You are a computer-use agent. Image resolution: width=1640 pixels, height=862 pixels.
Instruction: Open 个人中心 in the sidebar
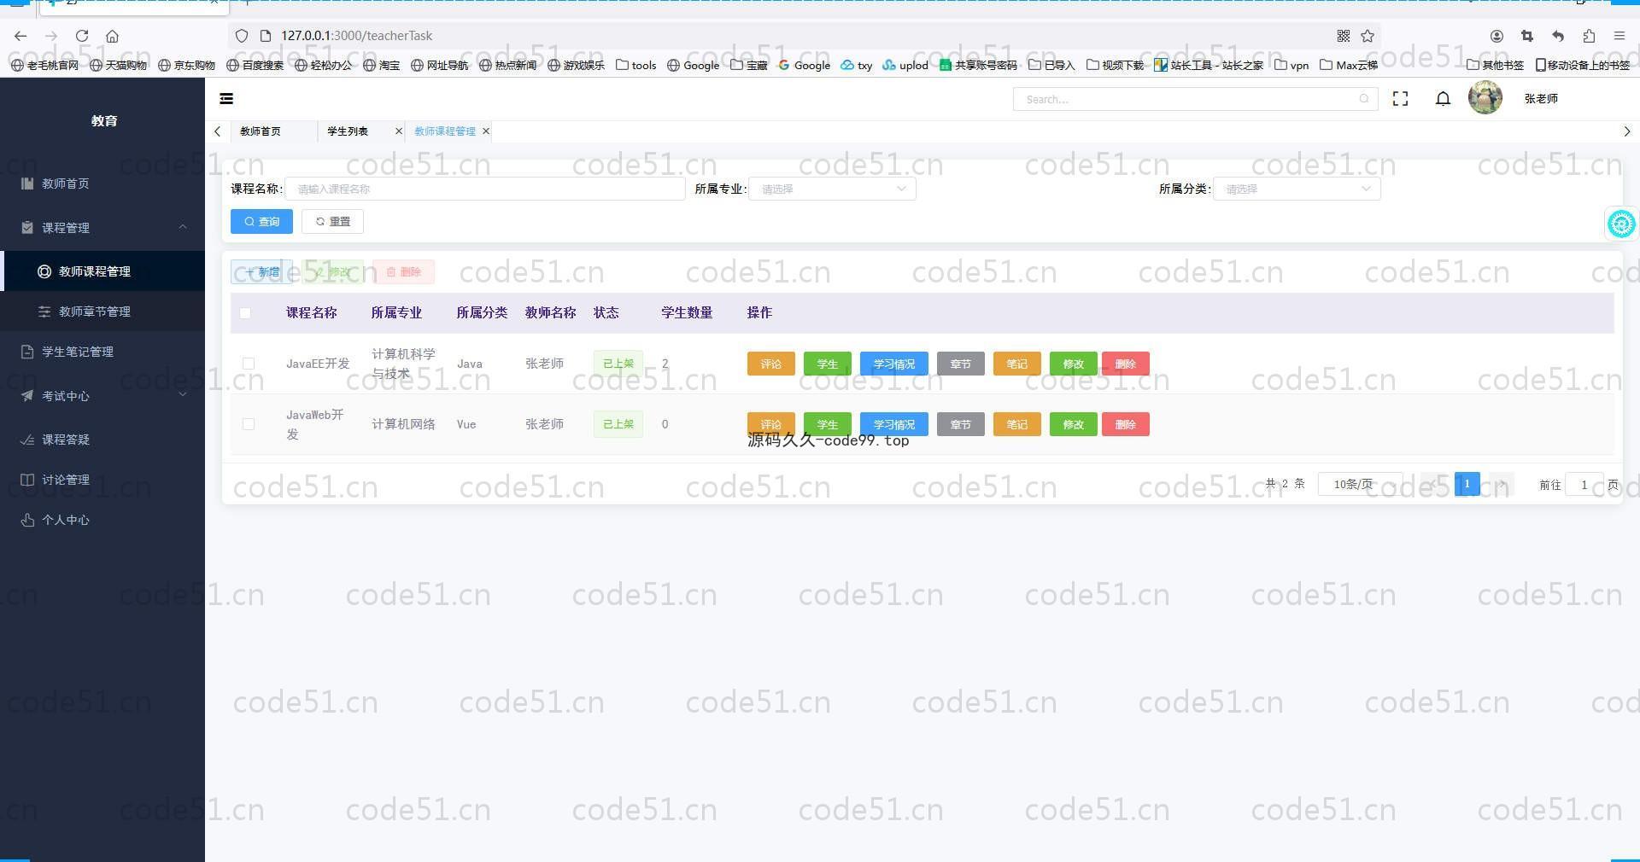[102, 520]
